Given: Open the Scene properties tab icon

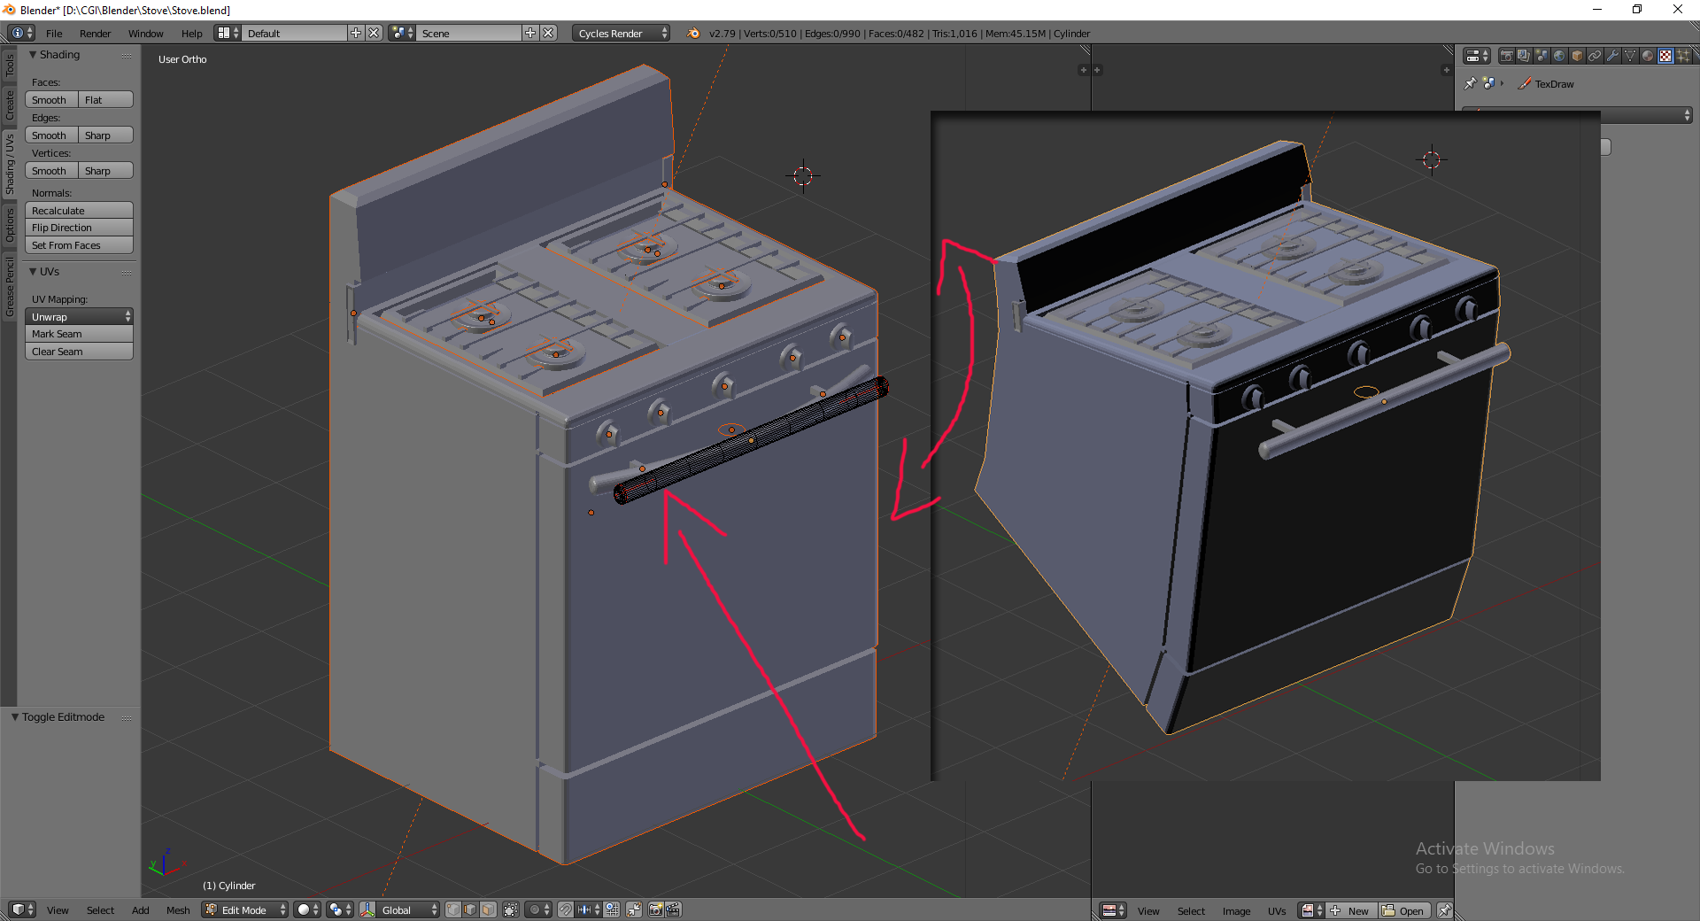Looking at the screenshot, I should point(1542,56).
